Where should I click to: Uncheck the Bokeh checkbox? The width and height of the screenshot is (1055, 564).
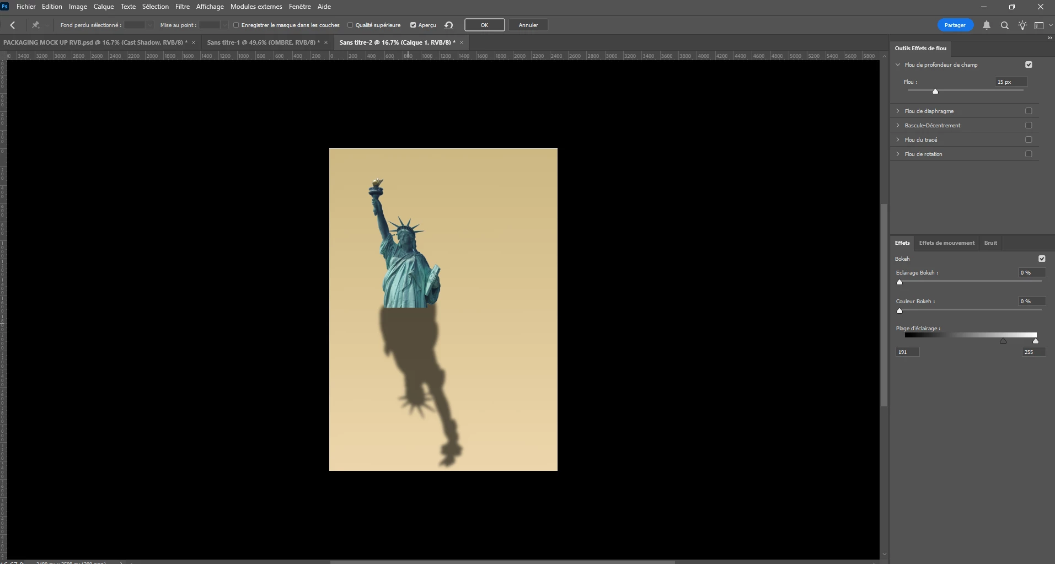point(1042,259)
